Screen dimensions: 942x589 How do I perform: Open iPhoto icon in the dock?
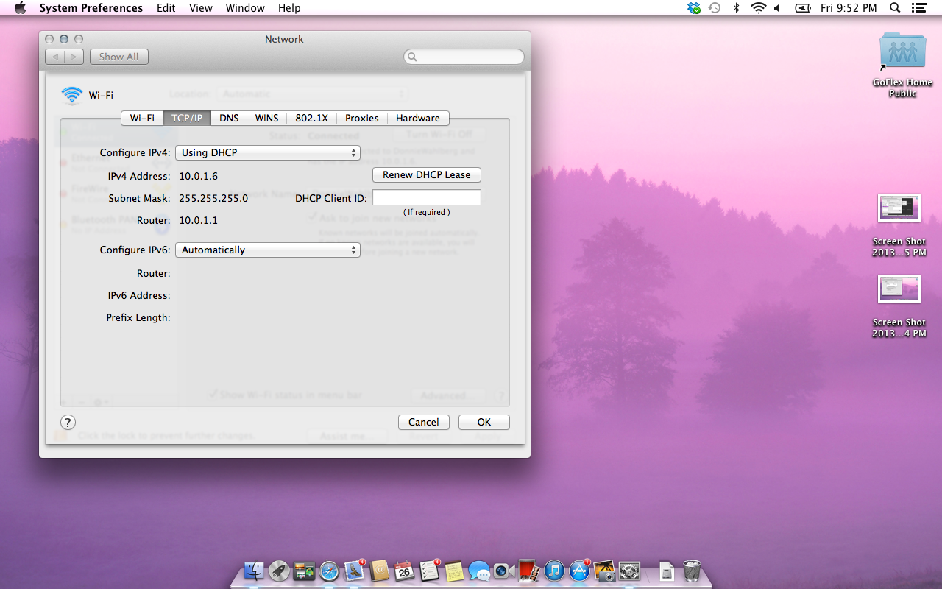pyautogui.click(x=604, y=571)
